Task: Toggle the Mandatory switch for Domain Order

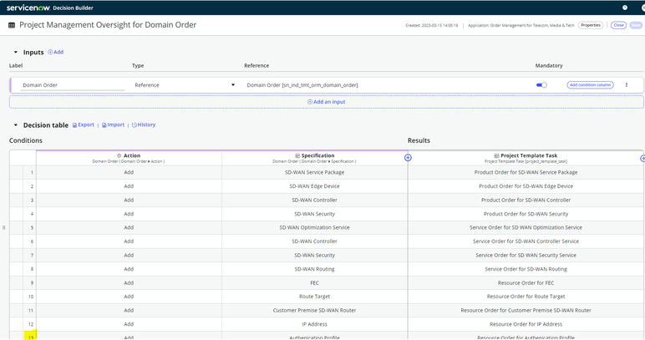Action: [541, 85]
